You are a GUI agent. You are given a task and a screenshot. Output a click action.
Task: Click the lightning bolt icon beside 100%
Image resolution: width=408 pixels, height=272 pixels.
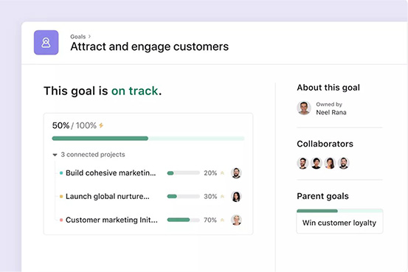(x=101, y=125)
